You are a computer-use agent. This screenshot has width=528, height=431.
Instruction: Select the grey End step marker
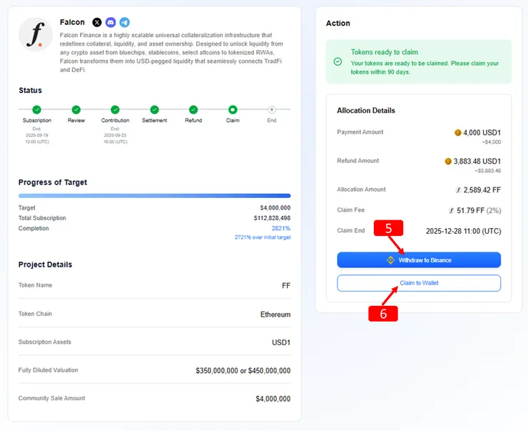(271, 109)
